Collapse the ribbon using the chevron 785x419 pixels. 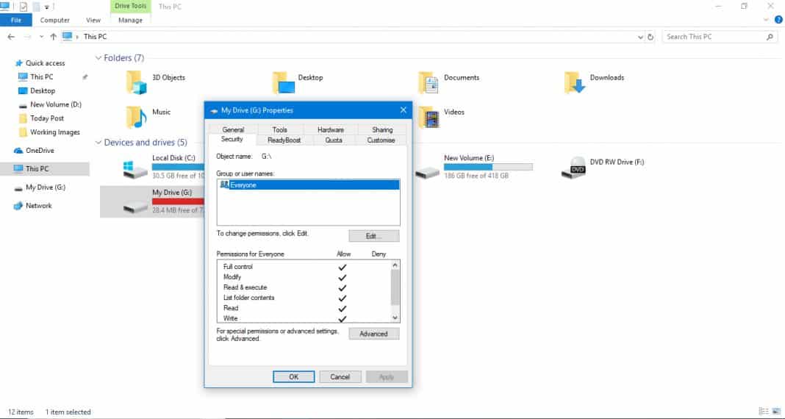click(x=766, y=20)
